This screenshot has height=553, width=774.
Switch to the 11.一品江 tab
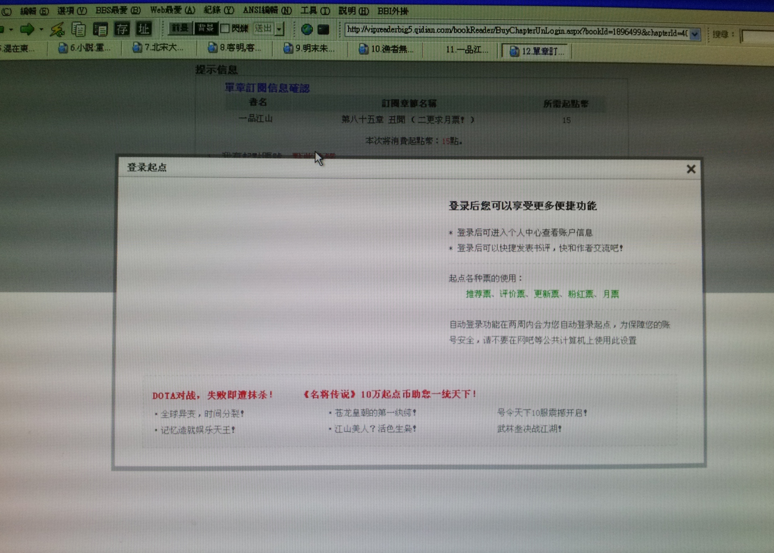pos(466,50)
